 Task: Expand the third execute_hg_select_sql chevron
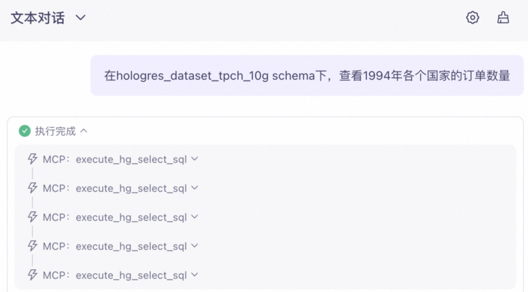pyautogui.click(x=194, y=217)
